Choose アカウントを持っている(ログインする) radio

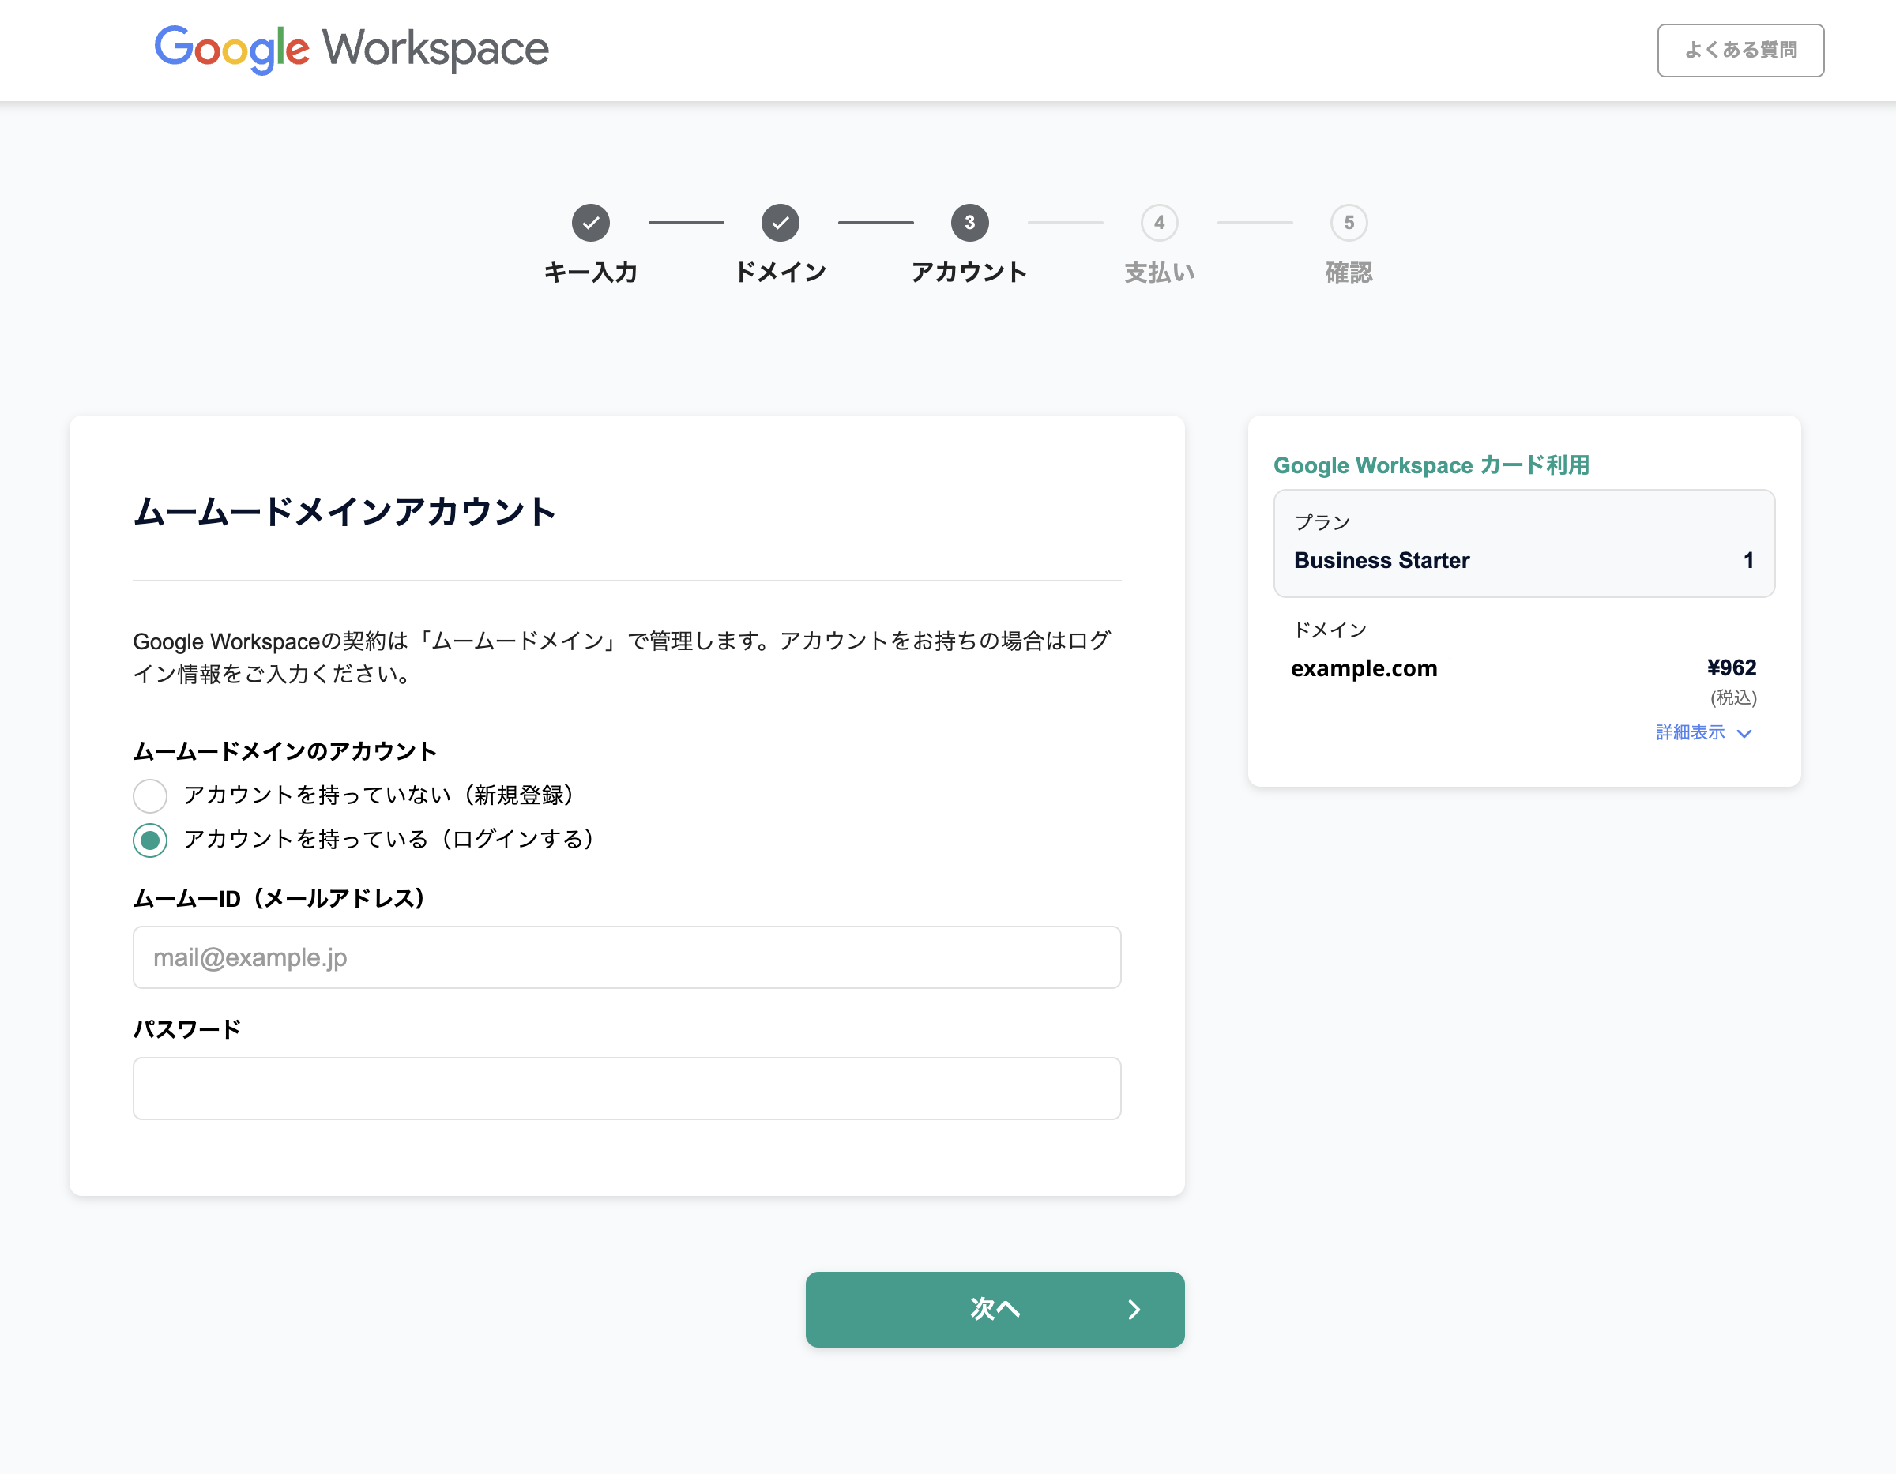tap(150, 840)
